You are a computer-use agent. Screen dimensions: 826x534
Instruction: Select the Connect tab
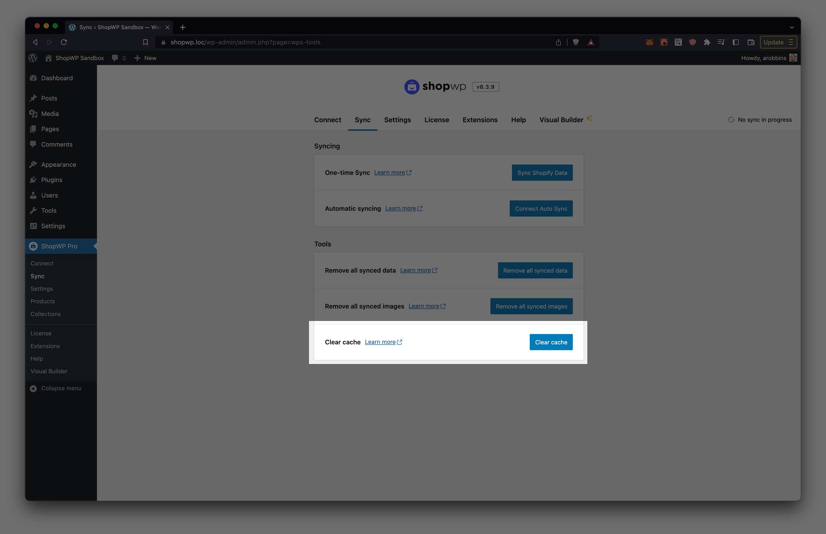pyautogui.click(x=327, y=119)
